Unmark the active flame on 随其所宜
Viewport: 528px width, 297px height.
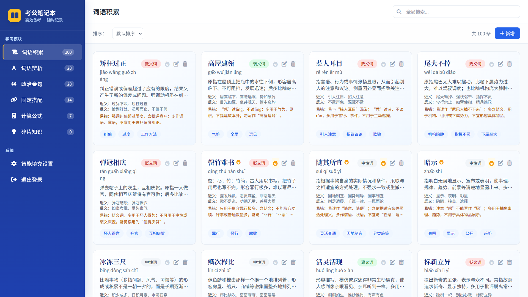click(383, 163)
